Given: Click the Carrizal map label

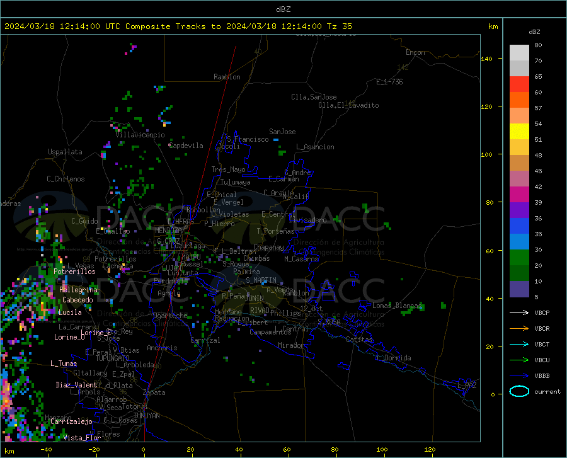Looking at the screenshot, I should click(x=205, y=340).
